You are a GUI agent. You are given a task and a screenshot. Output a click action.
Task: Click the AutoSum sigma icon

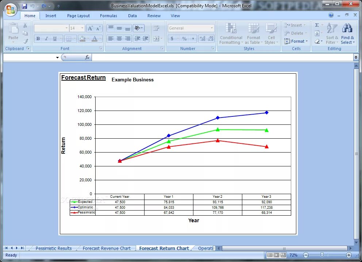coord(317,25)
